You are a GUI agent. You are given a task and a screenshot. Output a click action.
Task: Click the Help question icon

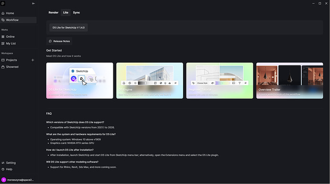pyautogui.click(x=3, y=169)
